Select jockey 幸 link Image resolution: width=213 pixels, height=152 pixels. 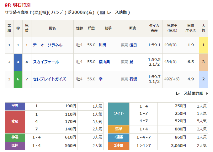tap(100, 79)
